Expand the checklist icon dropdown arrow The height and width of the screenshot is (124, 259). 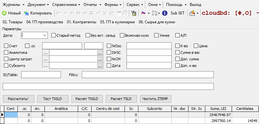(x=159, y=13)
